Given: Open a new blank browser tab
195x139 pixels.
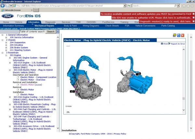Looking at the screenshot, I should (x=36, y=10).
